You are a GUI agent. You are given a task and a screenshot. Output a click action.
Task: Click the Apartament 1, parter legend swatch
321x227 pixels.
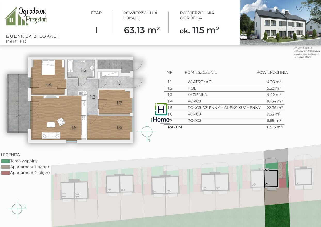[5, 167]
